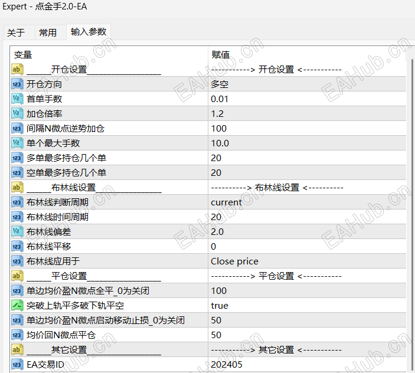The height and width of the screenshot is (373, 415).
Task: Select the 单个最大手数 variable name
Action: click(53, 143)
